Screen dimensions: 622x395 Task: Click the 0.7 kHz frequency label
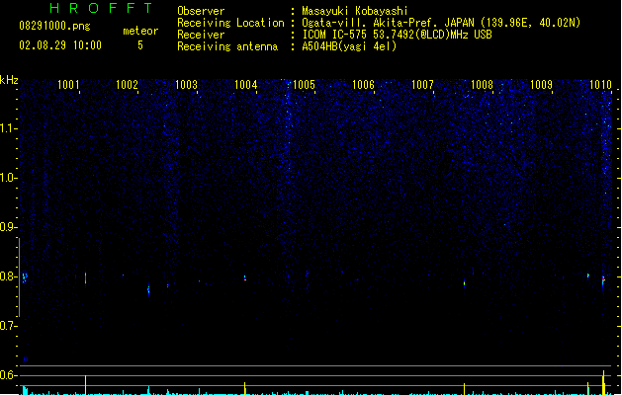click(x=7, y=326)
